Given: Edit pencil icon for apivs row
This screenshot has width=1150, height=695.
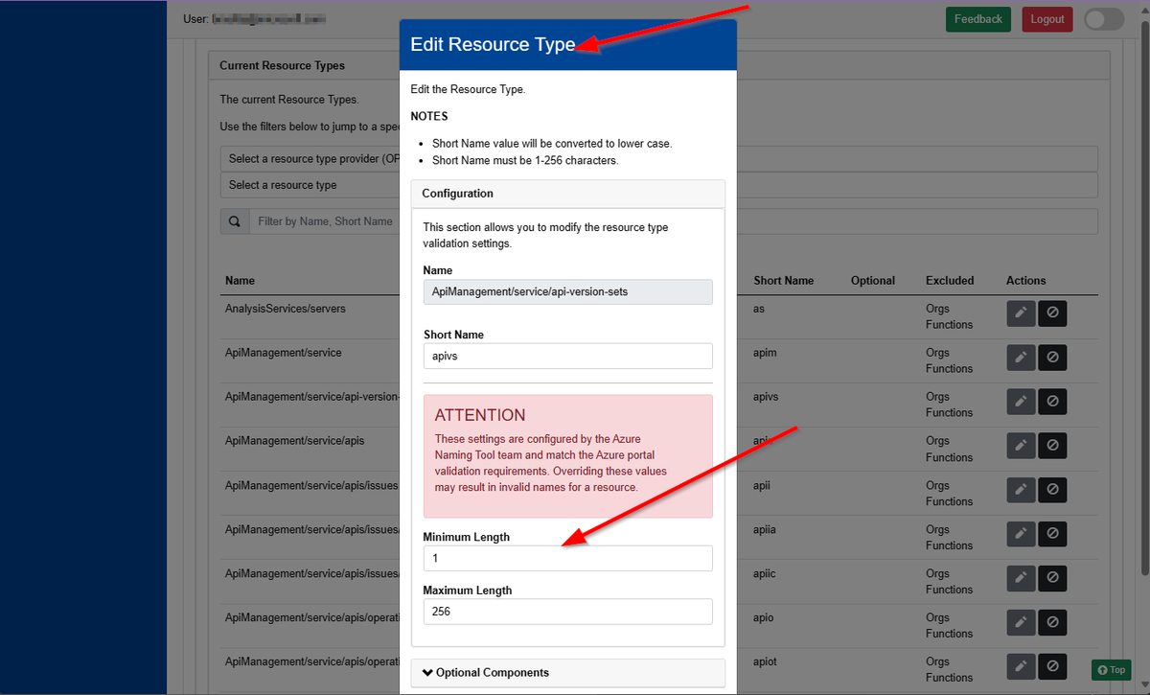Looking at the screenshot, I should (x=1021, y=402).
